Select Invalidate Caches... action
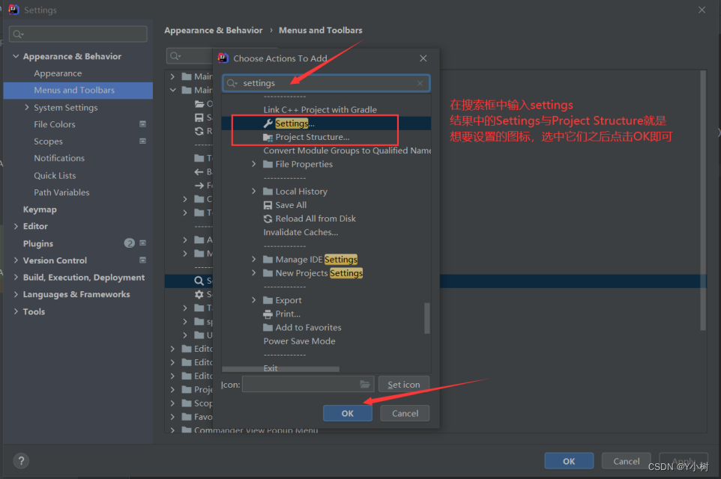The image size is (721, 479). [x=301, y=232]
